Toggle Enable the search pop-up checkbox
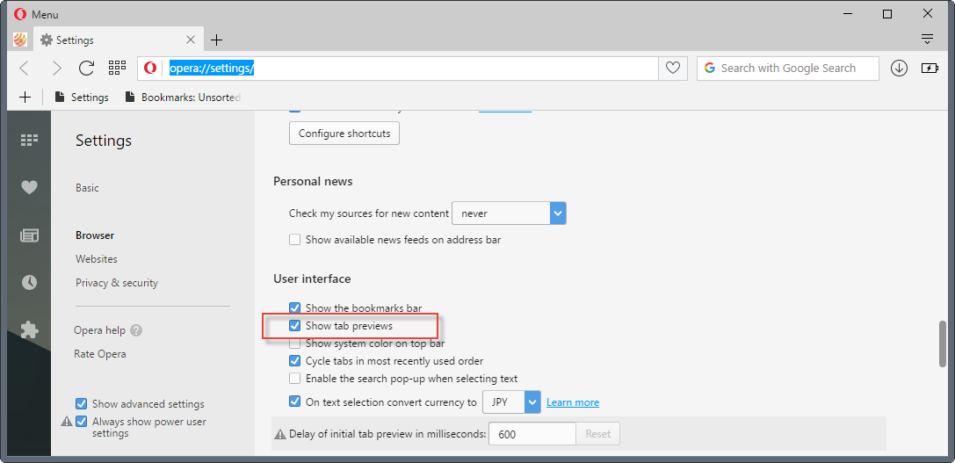This screenshot has width=955, height=463. pyautogui.click(x=295, y=379)
